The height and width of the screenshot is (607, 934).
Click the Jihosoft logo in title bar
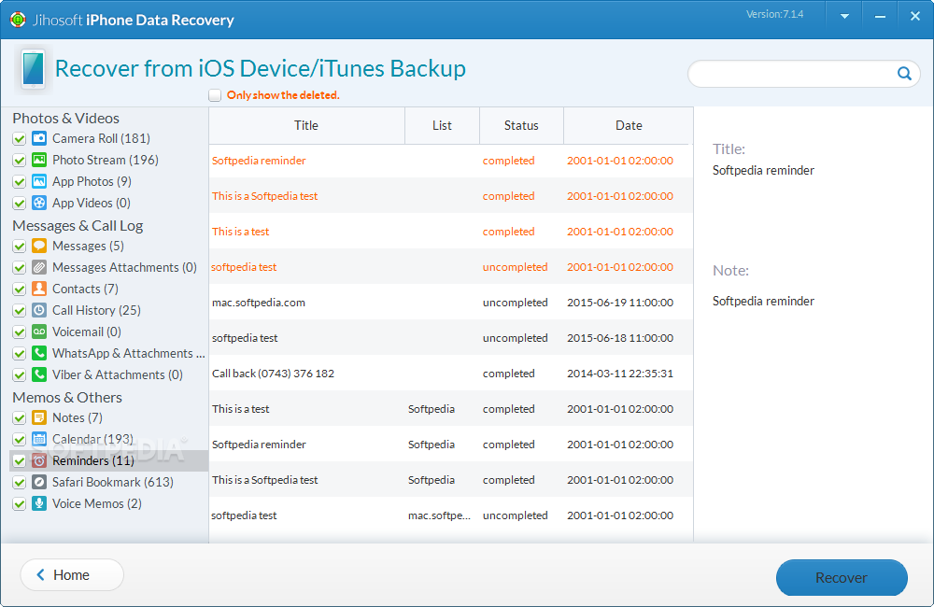point(18,20)
